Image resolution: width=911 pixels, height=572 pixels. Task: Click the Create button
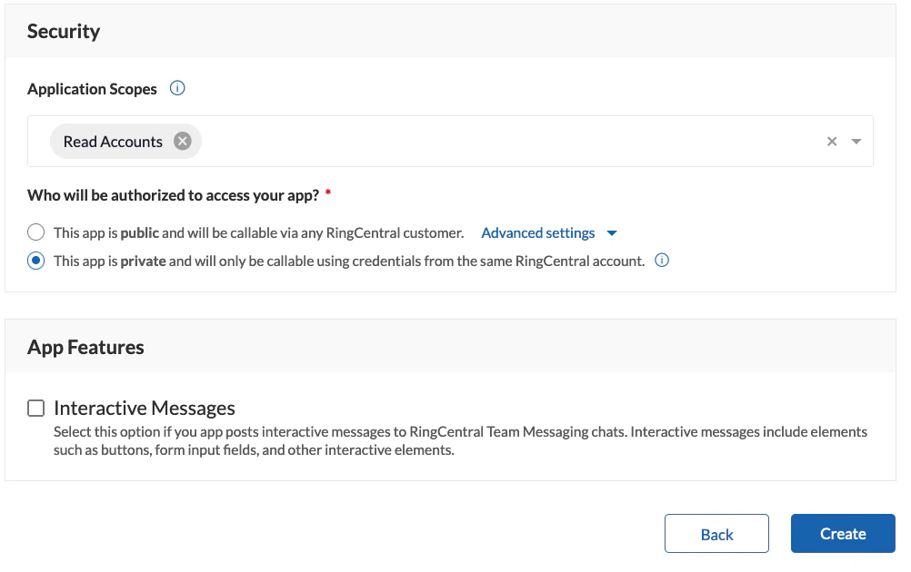(x=843, y=534)
